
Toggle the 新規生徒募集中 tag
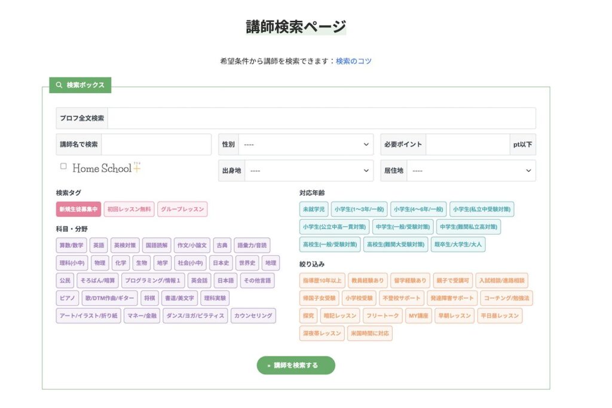tap(78, 209)
